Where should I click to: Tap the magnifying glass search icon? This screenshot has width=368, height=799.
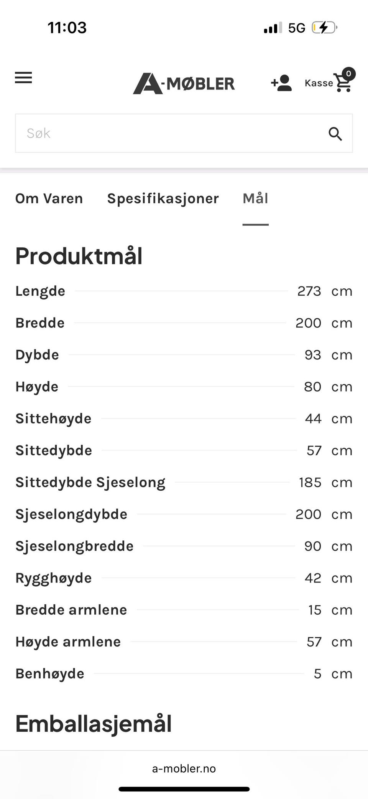[335, 134]
